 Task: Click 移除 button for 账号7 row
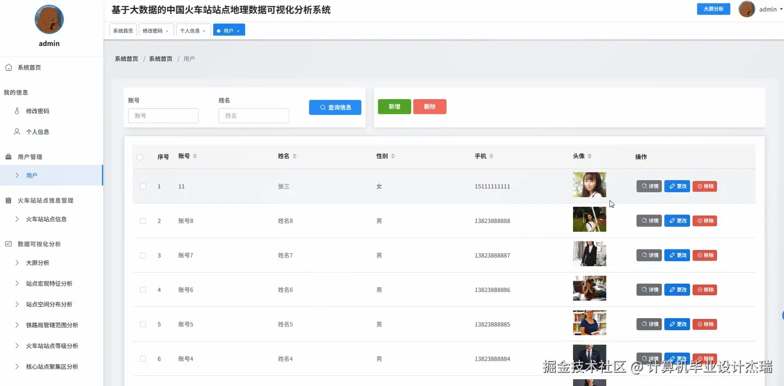(705, 255)
